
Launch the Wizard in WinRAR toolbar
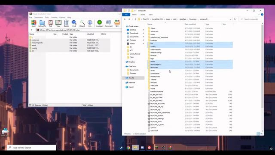[x=82, y=23]
